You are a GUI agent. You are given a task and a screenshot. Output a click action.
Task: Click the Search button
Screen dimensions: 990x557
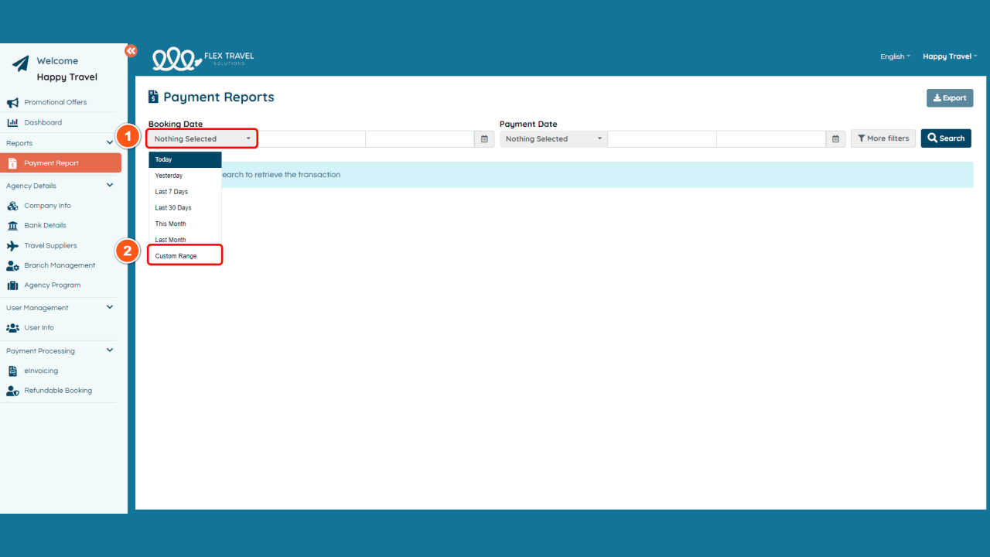coord(946,138)
